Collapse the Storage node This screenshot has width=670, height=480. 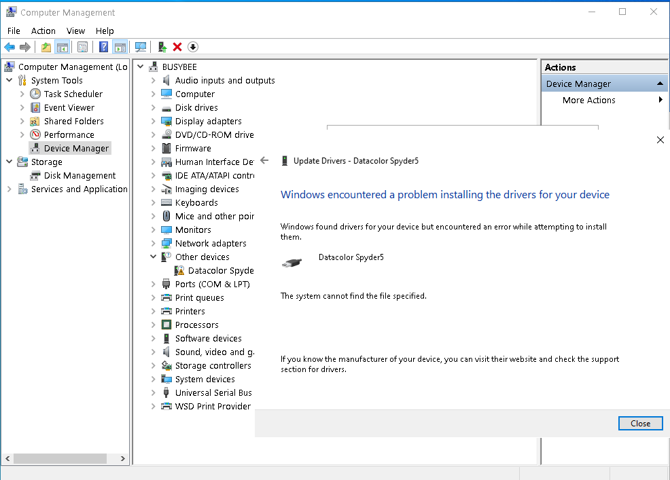(x=9, y=162)
